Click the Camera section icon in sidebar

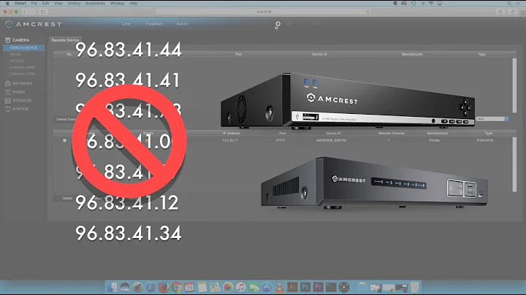click(x=8, y=40)
